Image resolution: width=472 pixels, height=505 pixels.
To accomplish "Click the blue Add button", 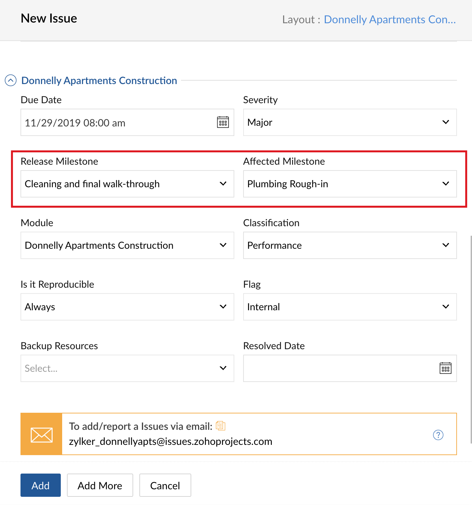I will (x=41, y=485).
